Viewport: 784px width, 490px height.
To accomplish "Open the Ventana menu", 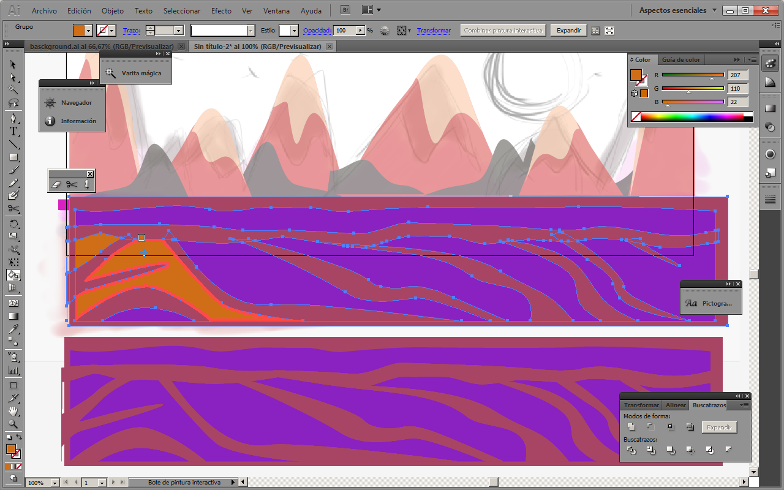I will [277, 10].
